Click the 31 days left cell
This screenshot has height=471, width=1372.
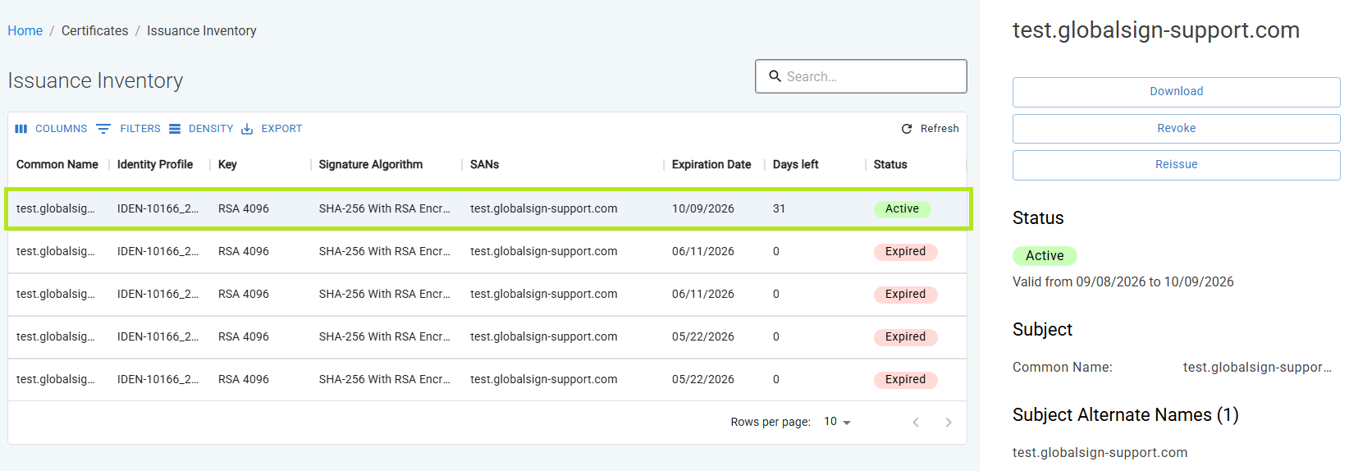[x=780, y=208]
